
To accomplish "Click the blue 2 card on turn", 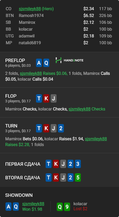I will (61, 128).
